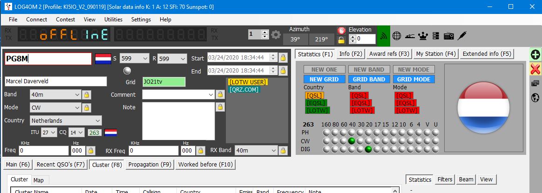Add QSO with the green plus icon
This screenshot has height=193, width=542.
click(535, 54)
